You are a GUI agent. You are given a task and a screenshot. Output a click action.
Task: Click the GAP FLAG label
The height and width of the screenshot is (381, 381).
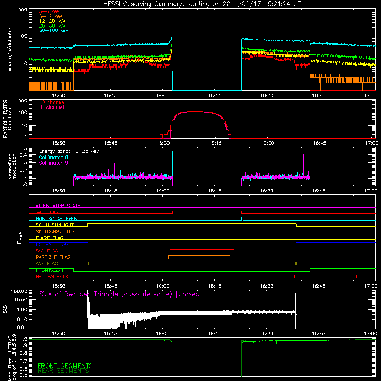[x=47, y=212]
